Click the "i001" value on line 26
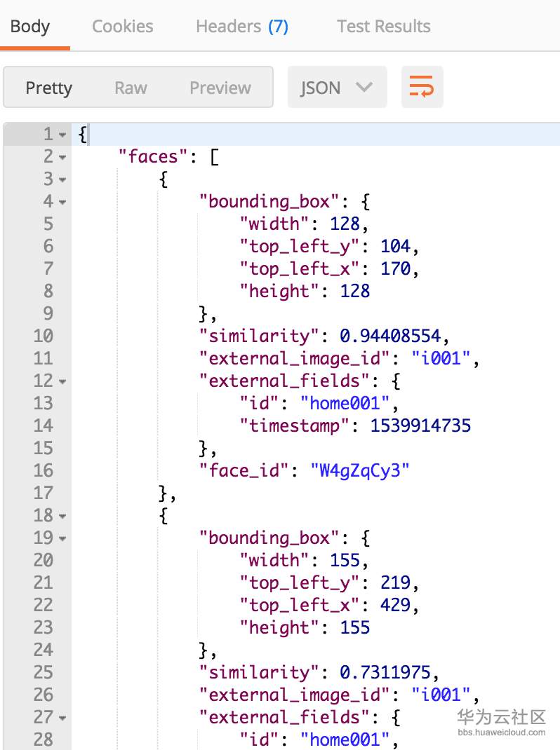560x750 pixels. pos(441,695)
